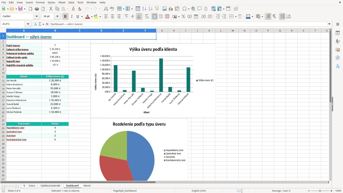
Task: Toggle Align Bottom vertical alignment
Action: 139,17
